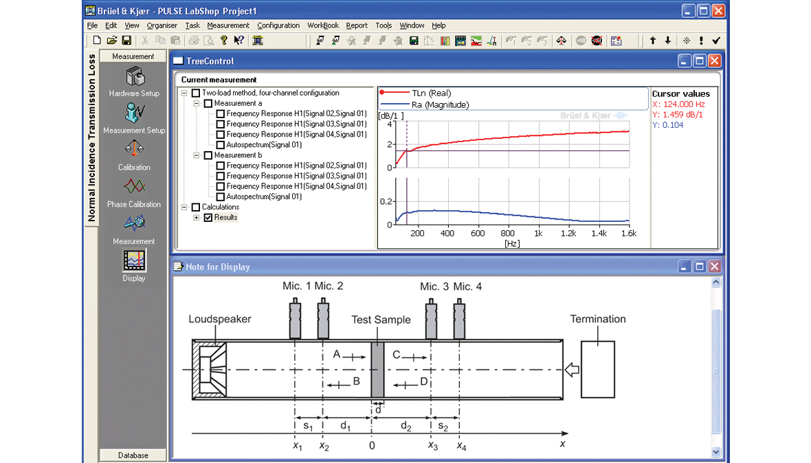Enable the Autospectrum(Signal 01) checkbox under Measurement b

221,197
